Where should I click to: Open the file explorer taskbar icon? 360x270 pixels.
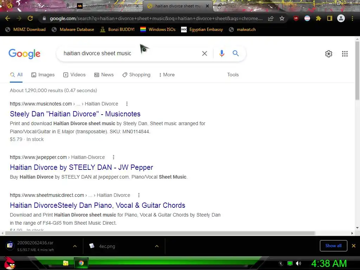[x=66, y=263]
